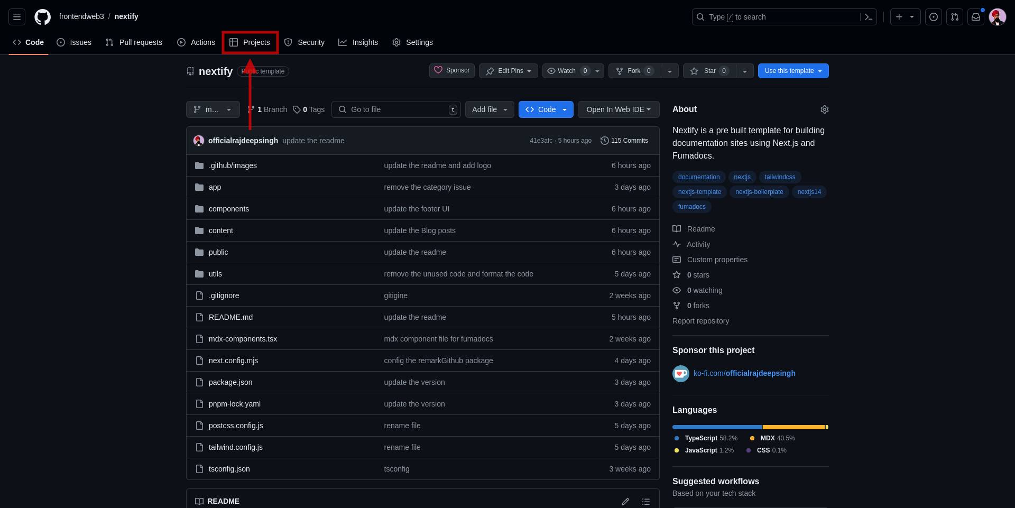
Task: Click the MDX orange language bar segment
Action: (x=793, y=427)
